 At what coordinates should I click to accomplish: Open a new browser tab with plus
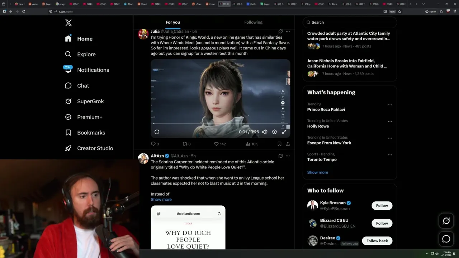[x=416, y=4]
